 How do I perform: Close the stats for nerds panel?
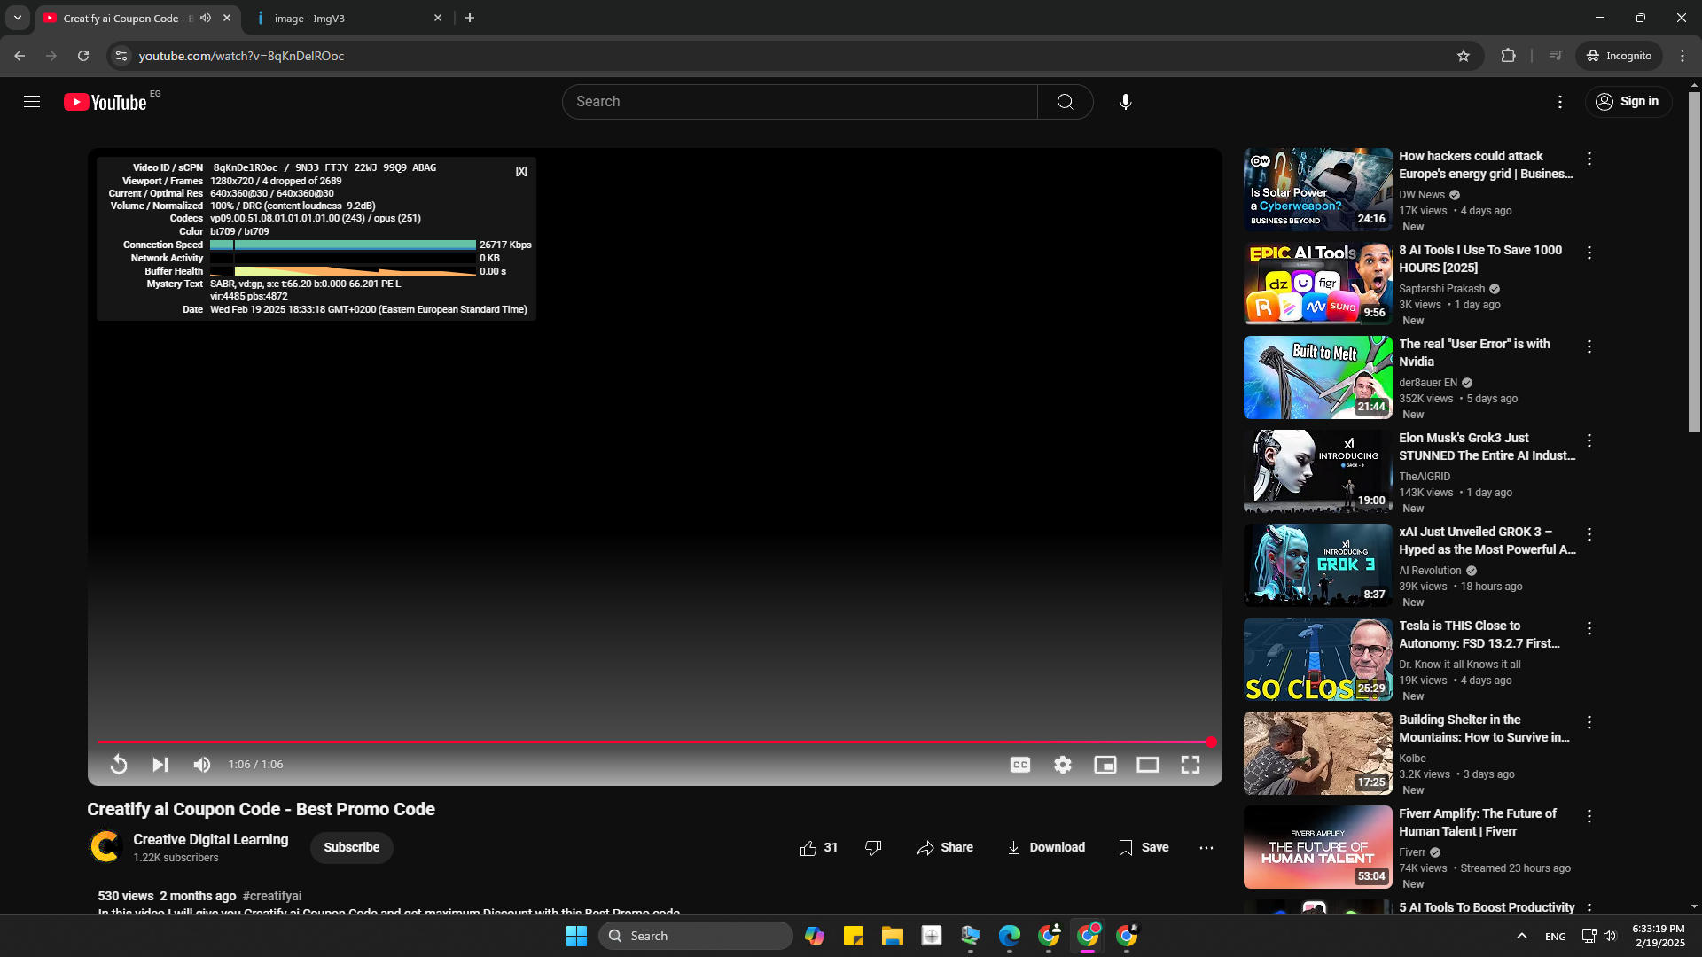[x=521, y=171]
